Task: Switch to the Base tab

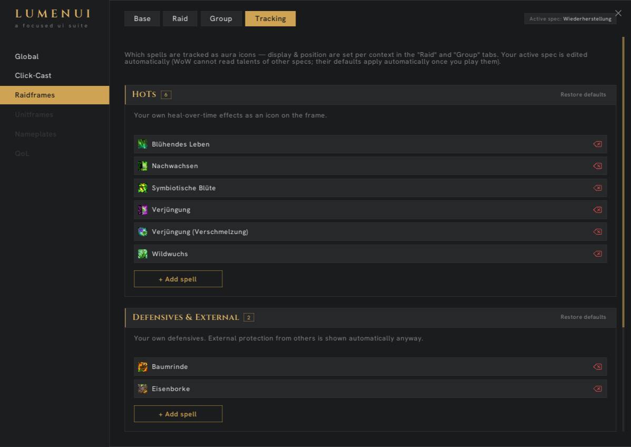Action: (142, 18)
